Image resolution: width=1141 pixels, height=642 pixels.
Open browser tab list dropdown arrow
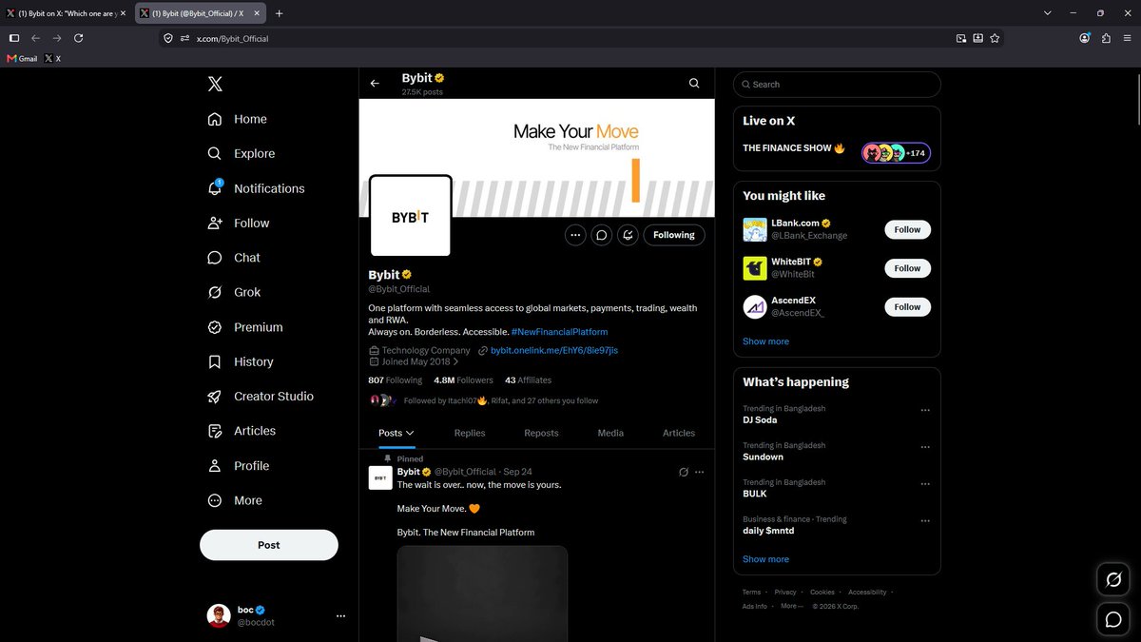coord(1047,13)
